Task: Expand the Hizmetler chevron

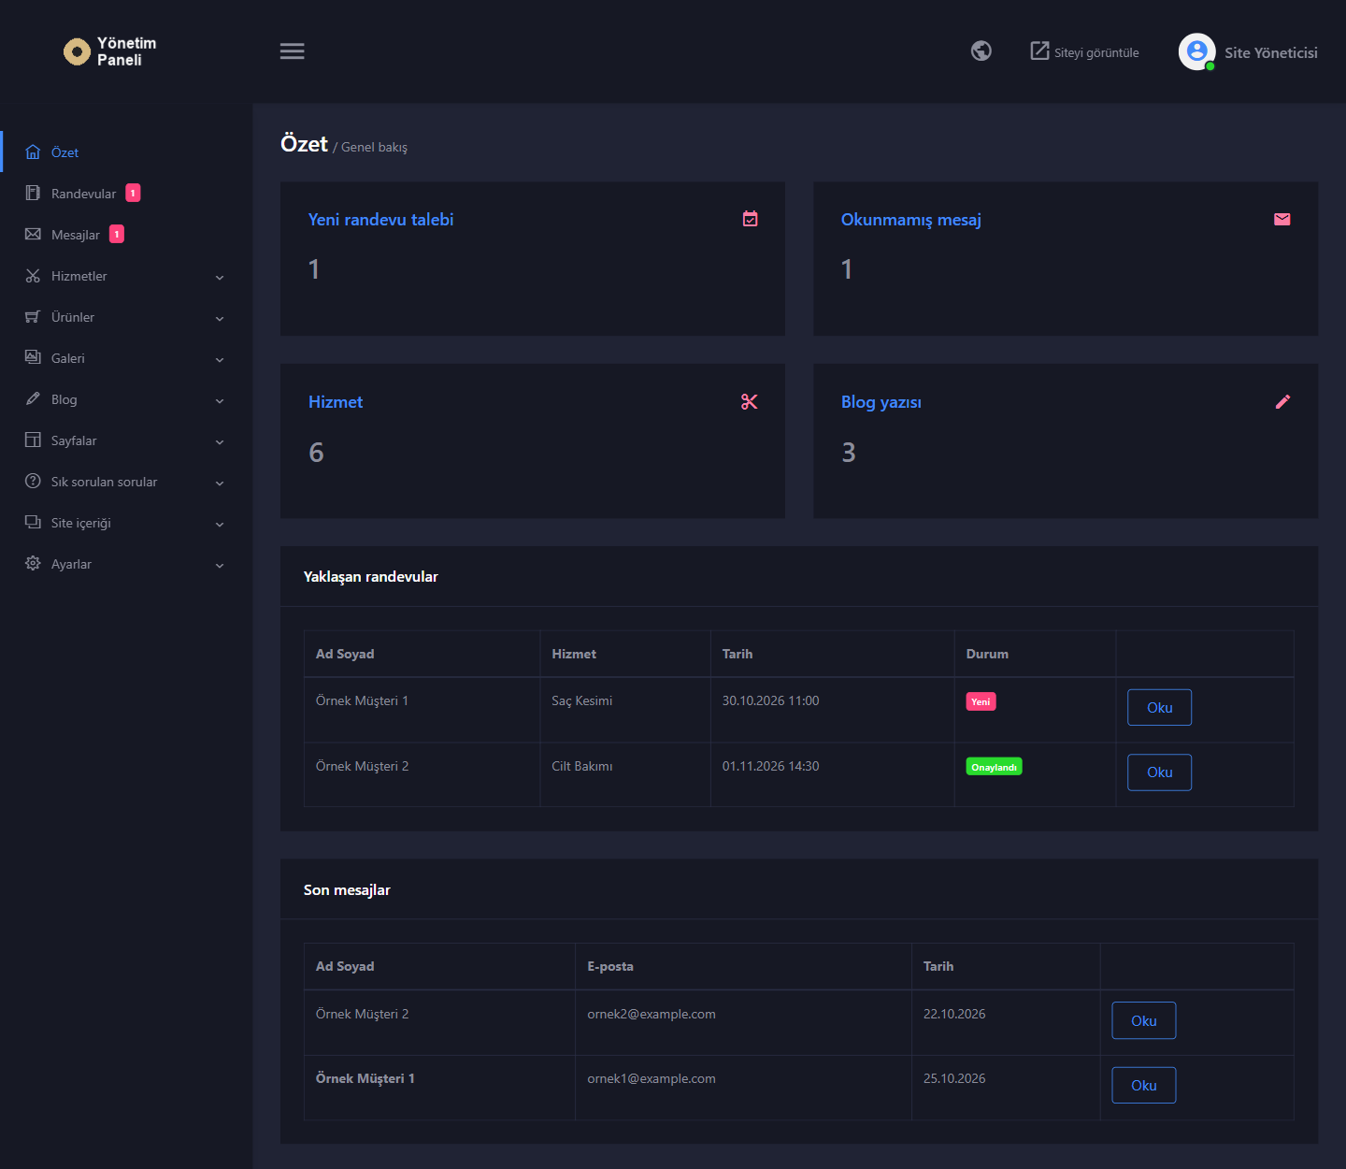Action: [x=220, y=277]
